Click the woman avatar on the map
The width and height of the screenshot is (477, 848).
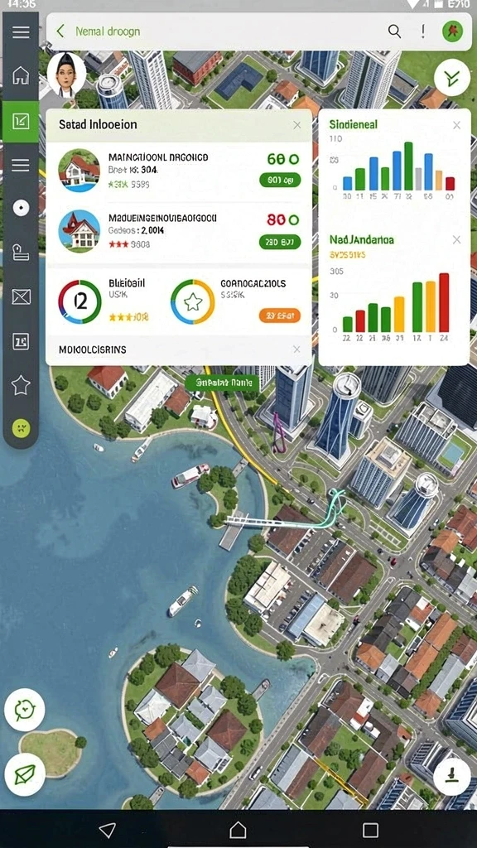[x=66, y=75]
